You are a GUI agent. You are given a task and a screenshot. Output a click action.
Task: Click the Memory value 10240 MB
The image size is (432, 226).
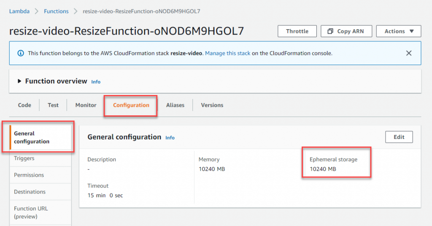(x=212, y=169)
